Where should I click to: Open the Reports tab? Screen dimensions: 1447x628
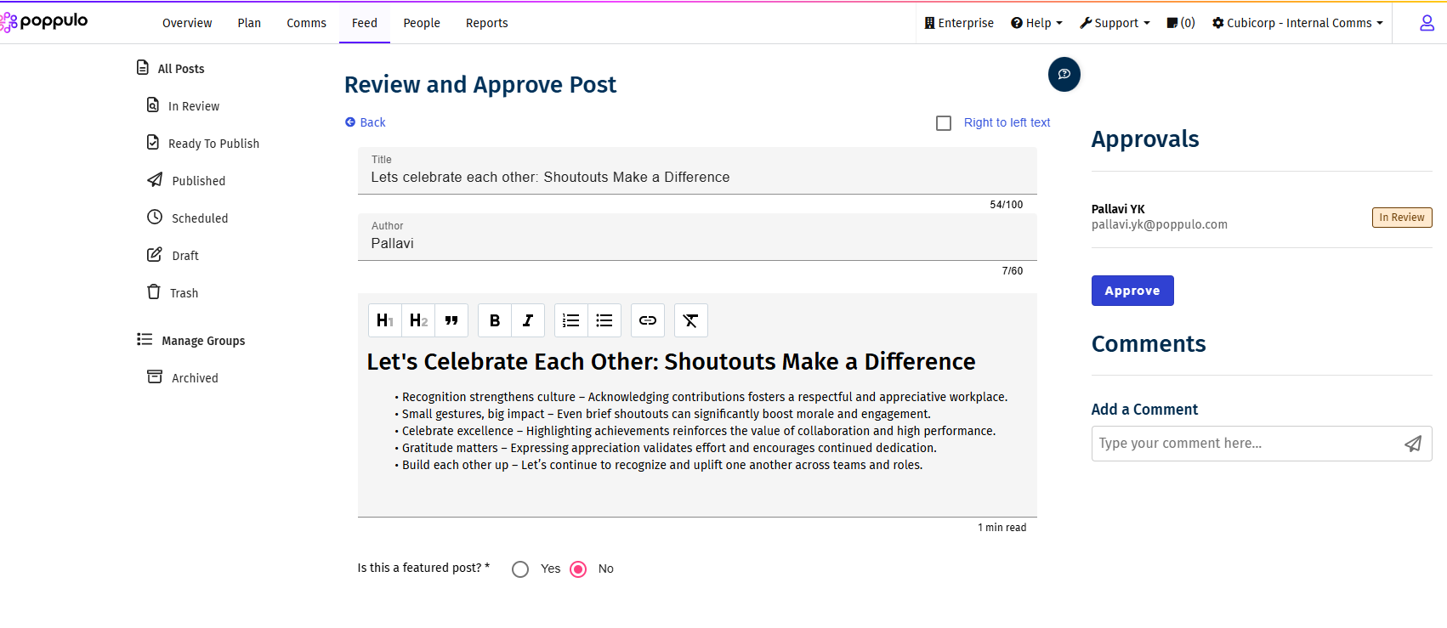[486, 23]
